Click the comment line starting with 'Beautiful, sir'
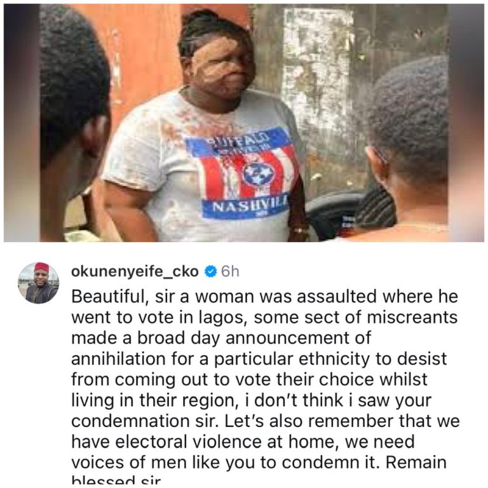The height and width of the screenshot is (488, 488). coord(264,296)
